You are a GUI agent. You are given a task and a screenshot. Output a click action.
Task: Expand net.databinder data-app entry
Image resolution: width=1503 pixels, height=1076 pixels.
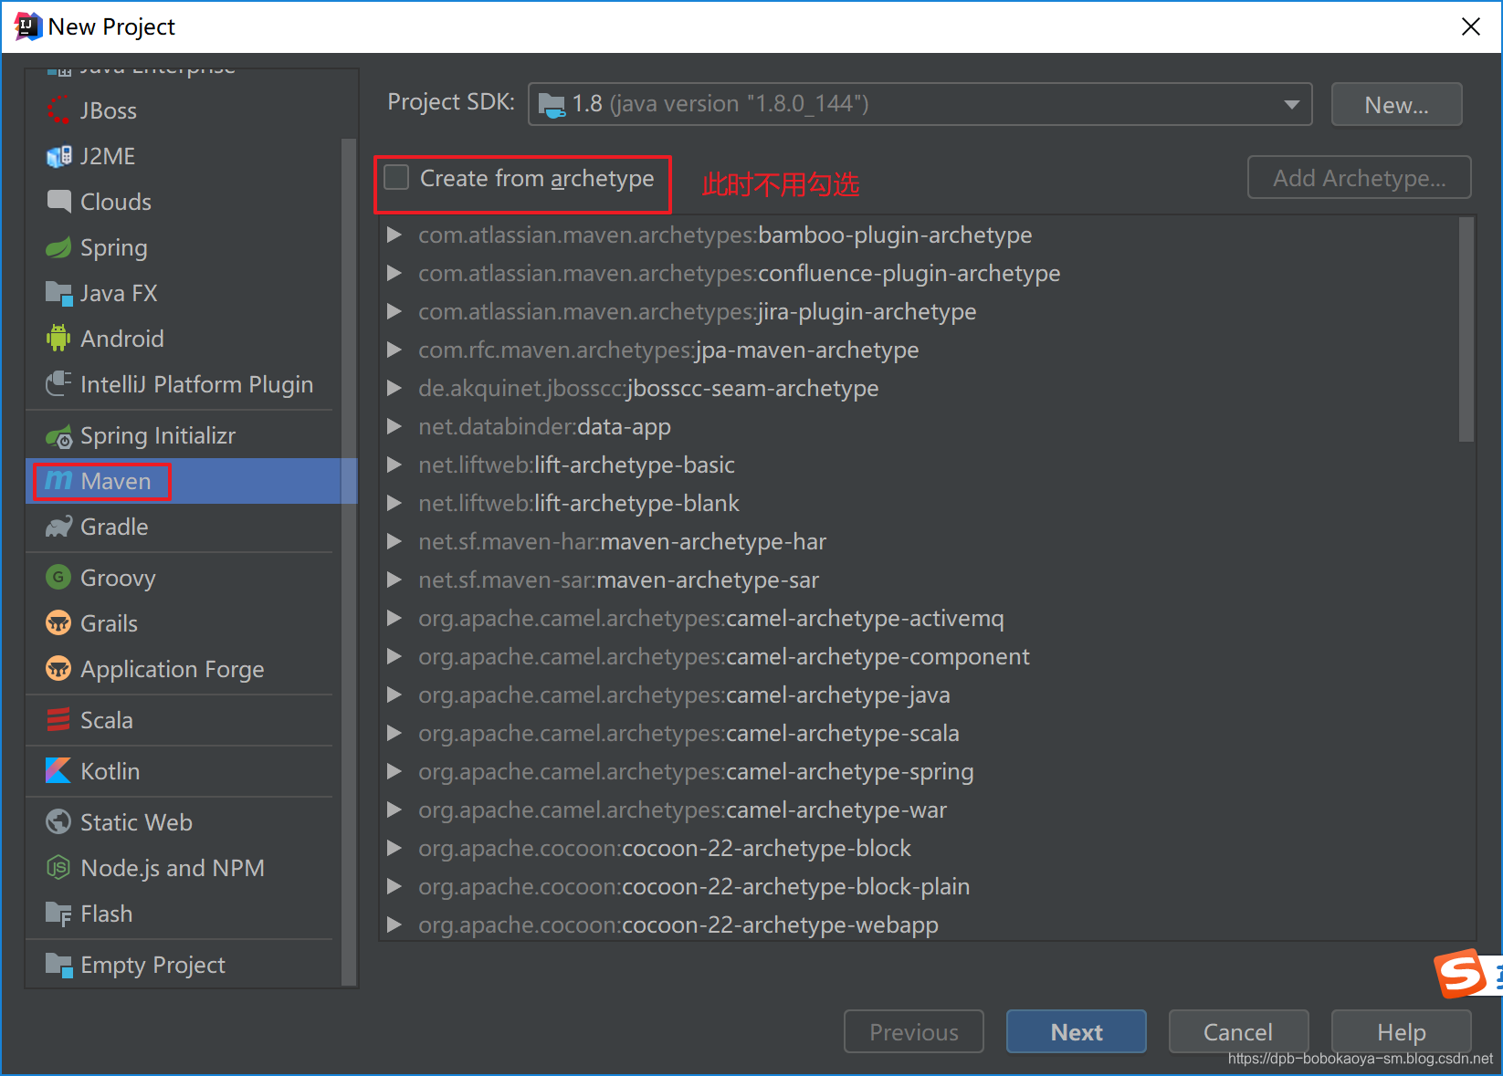click(394, 426)
